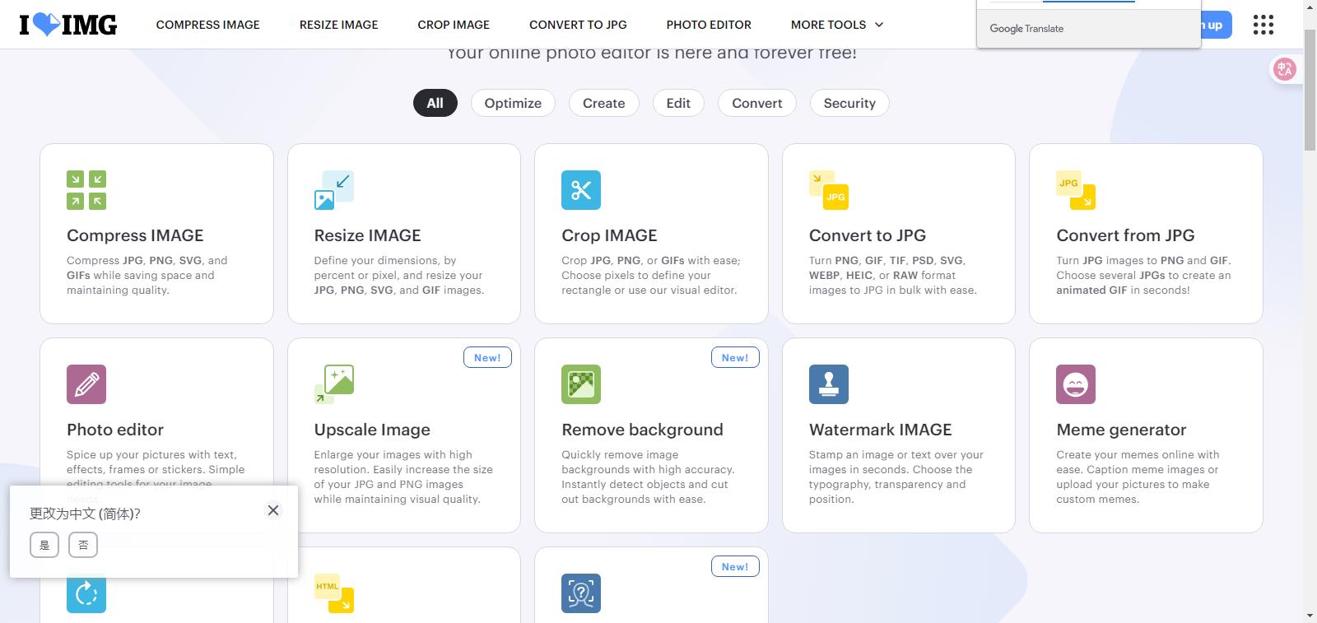Viewport: 1317px width, 623px height.
Task: Click the Photo editor pencil icon
Action: click(86, 384)
